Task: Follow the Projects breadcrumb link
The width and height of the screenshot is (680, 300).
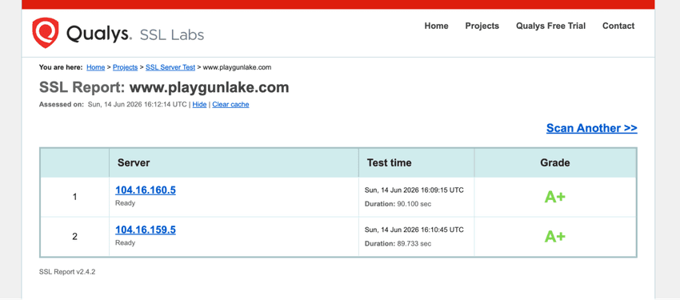Action: (x=125, y=67)
